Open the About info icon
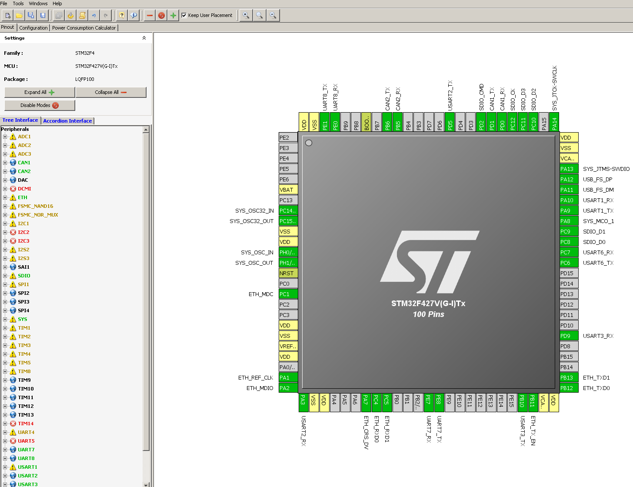 point(133,15)
